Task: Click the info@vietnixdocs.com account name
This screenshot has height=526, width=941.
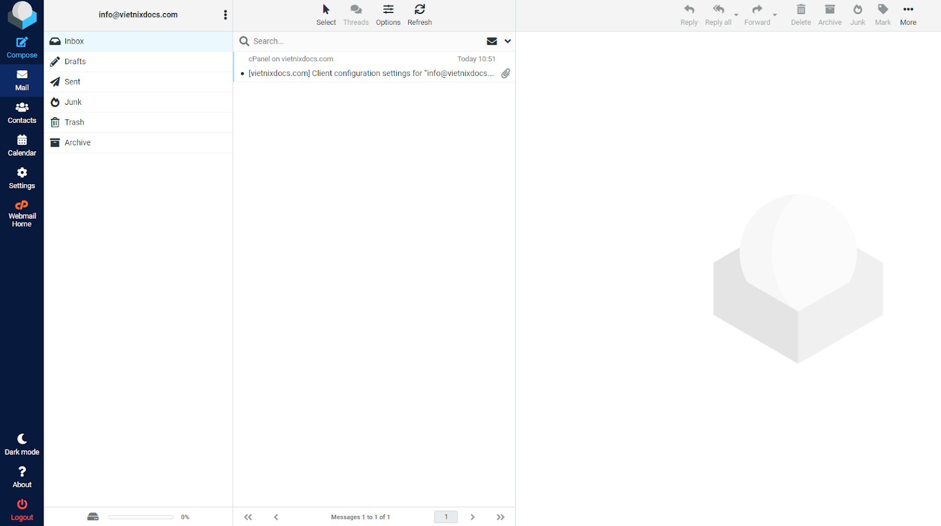Action: [x=138, y=15]
